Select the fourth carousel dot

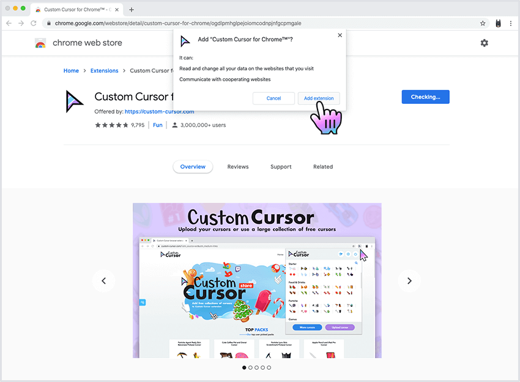click(x=262, y=367)
